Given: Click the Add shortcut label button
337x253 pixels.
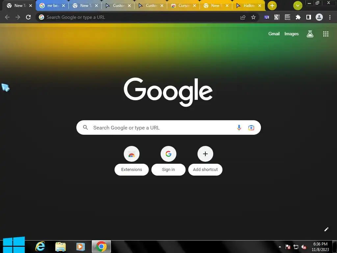Looking at the screenshot, I should point(205,170).
